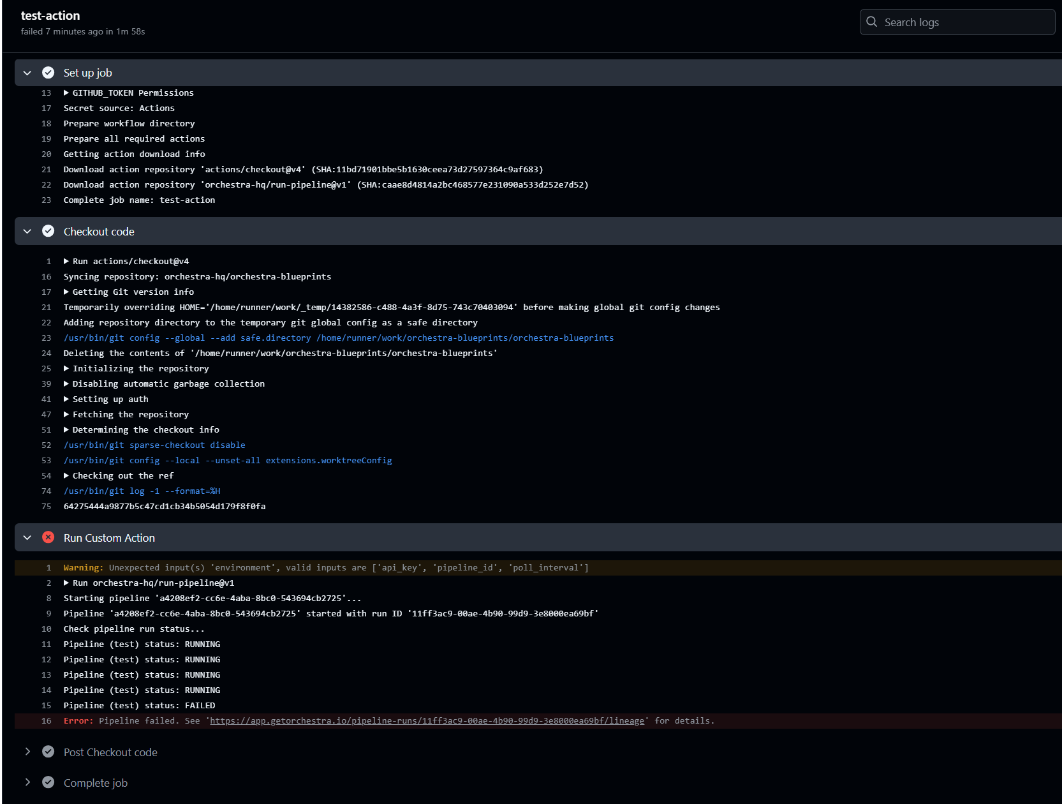
Task: Click the check icon next to Checkout code
Action: 48,231
